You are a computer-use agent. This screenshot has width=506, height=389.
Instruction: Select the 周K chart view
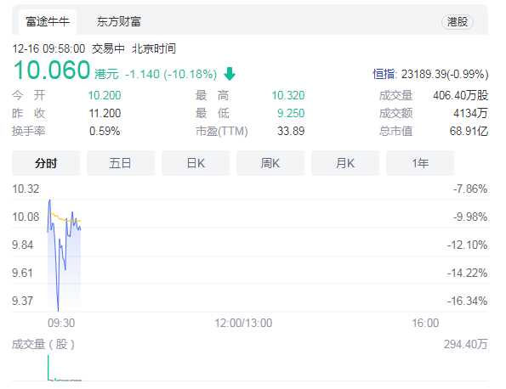point(270,163)
